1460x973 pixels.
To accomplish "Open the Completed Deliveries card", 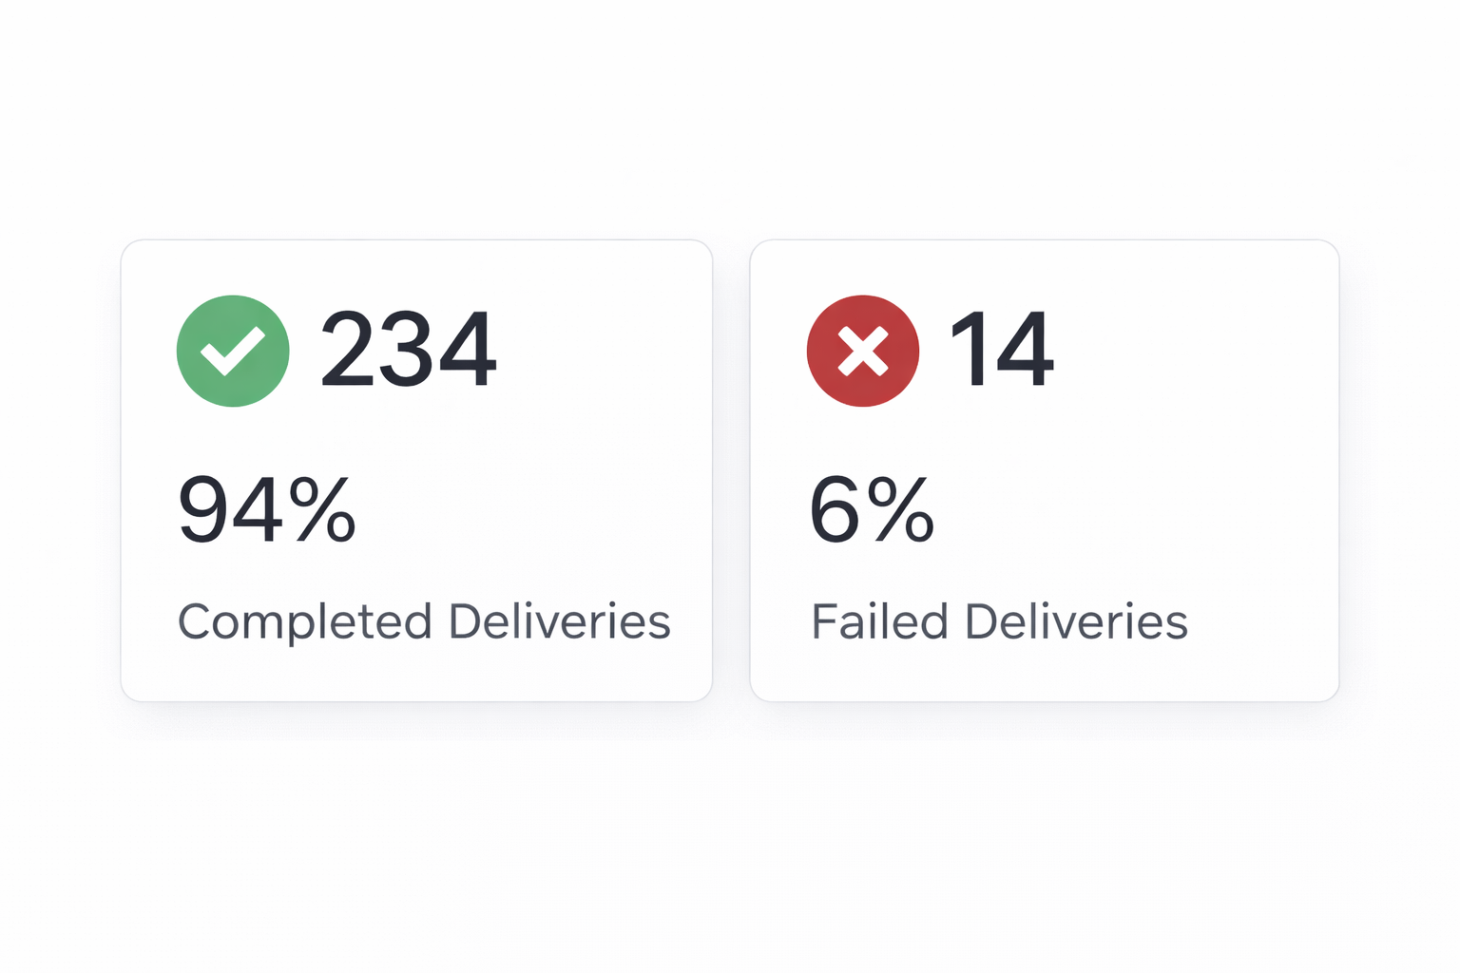I will 416,470.
